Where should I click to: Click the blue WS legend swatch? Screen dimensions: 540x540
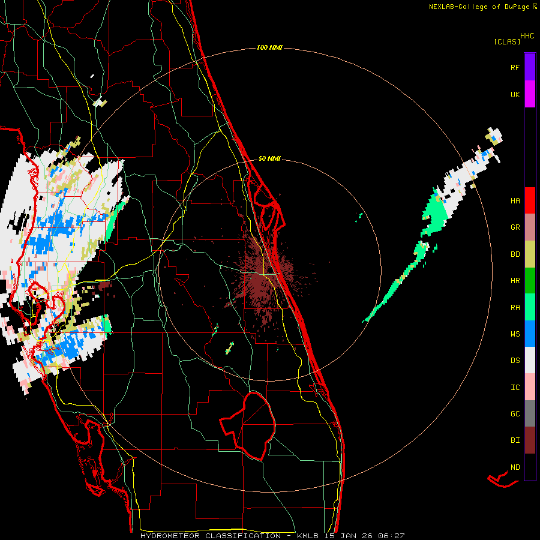click(x=530, y=334)
